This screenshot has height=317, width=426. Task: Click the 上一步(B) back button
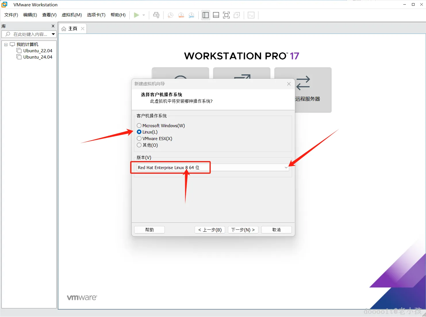(210, 230)
